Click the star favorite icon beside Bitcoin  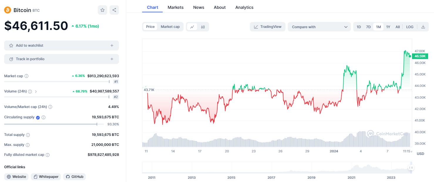pyautogui.click(x=102, y=10)
